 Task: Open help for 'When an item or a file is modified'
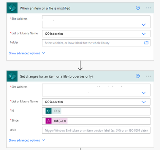138,8
